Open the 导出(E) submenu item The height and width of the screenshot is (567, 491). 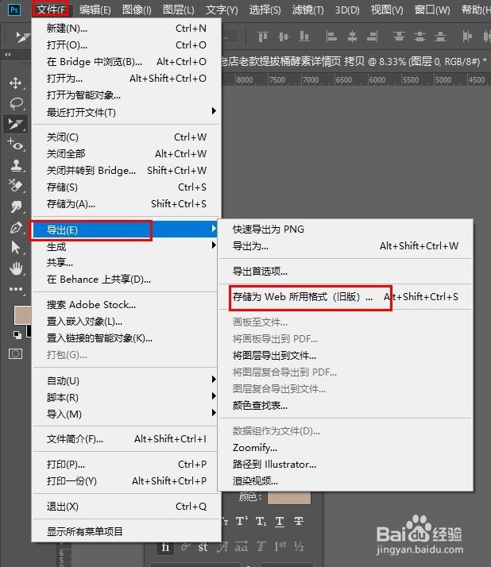point(125,229)
